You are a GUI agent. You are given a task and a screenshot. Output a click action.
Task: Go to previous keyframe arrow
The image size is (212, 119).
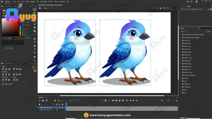pyautogui.click(x=102, y=101)
